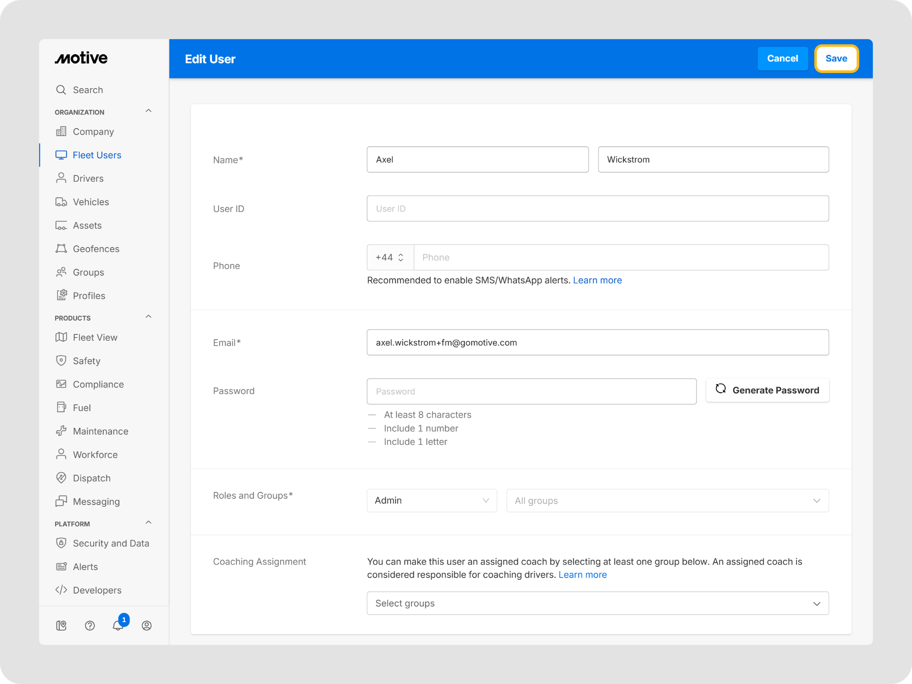The height and width of the screenshot is (684, 912).
Task: Open the All groups dropdown
Action: (667, 501)
